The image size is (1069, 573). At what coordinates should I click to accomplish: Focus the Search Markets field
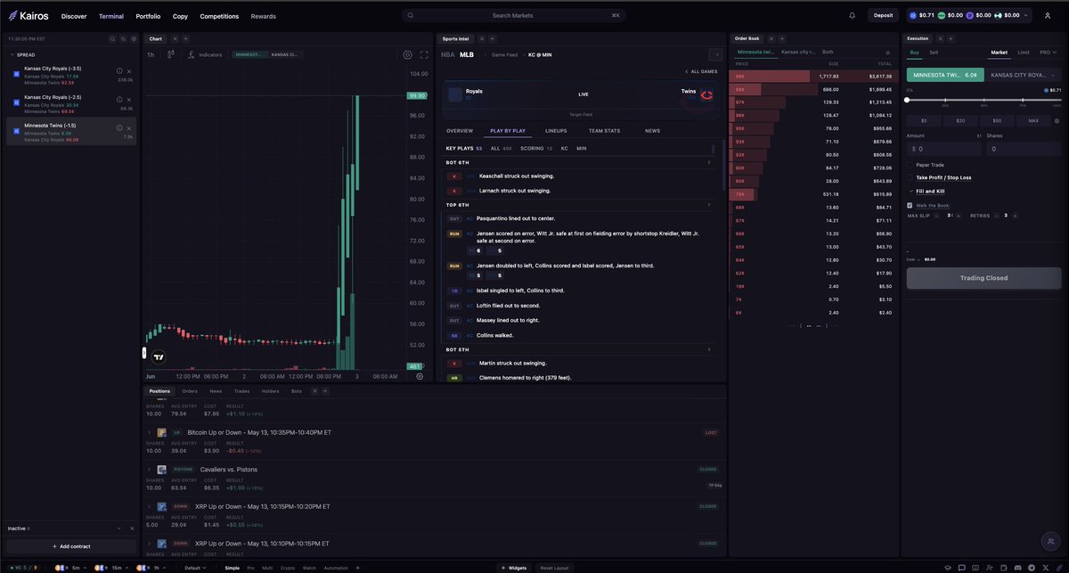[x=513, y=15]
